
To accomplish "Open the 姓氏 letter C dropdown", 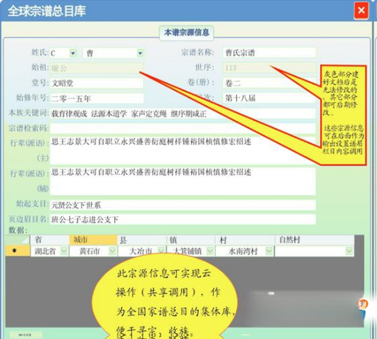I will pos(73,52).
